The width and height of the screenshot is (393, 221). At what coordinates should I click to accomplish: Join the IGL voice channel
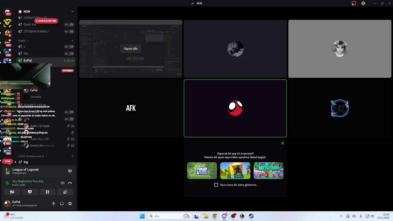tap(46, 53)
